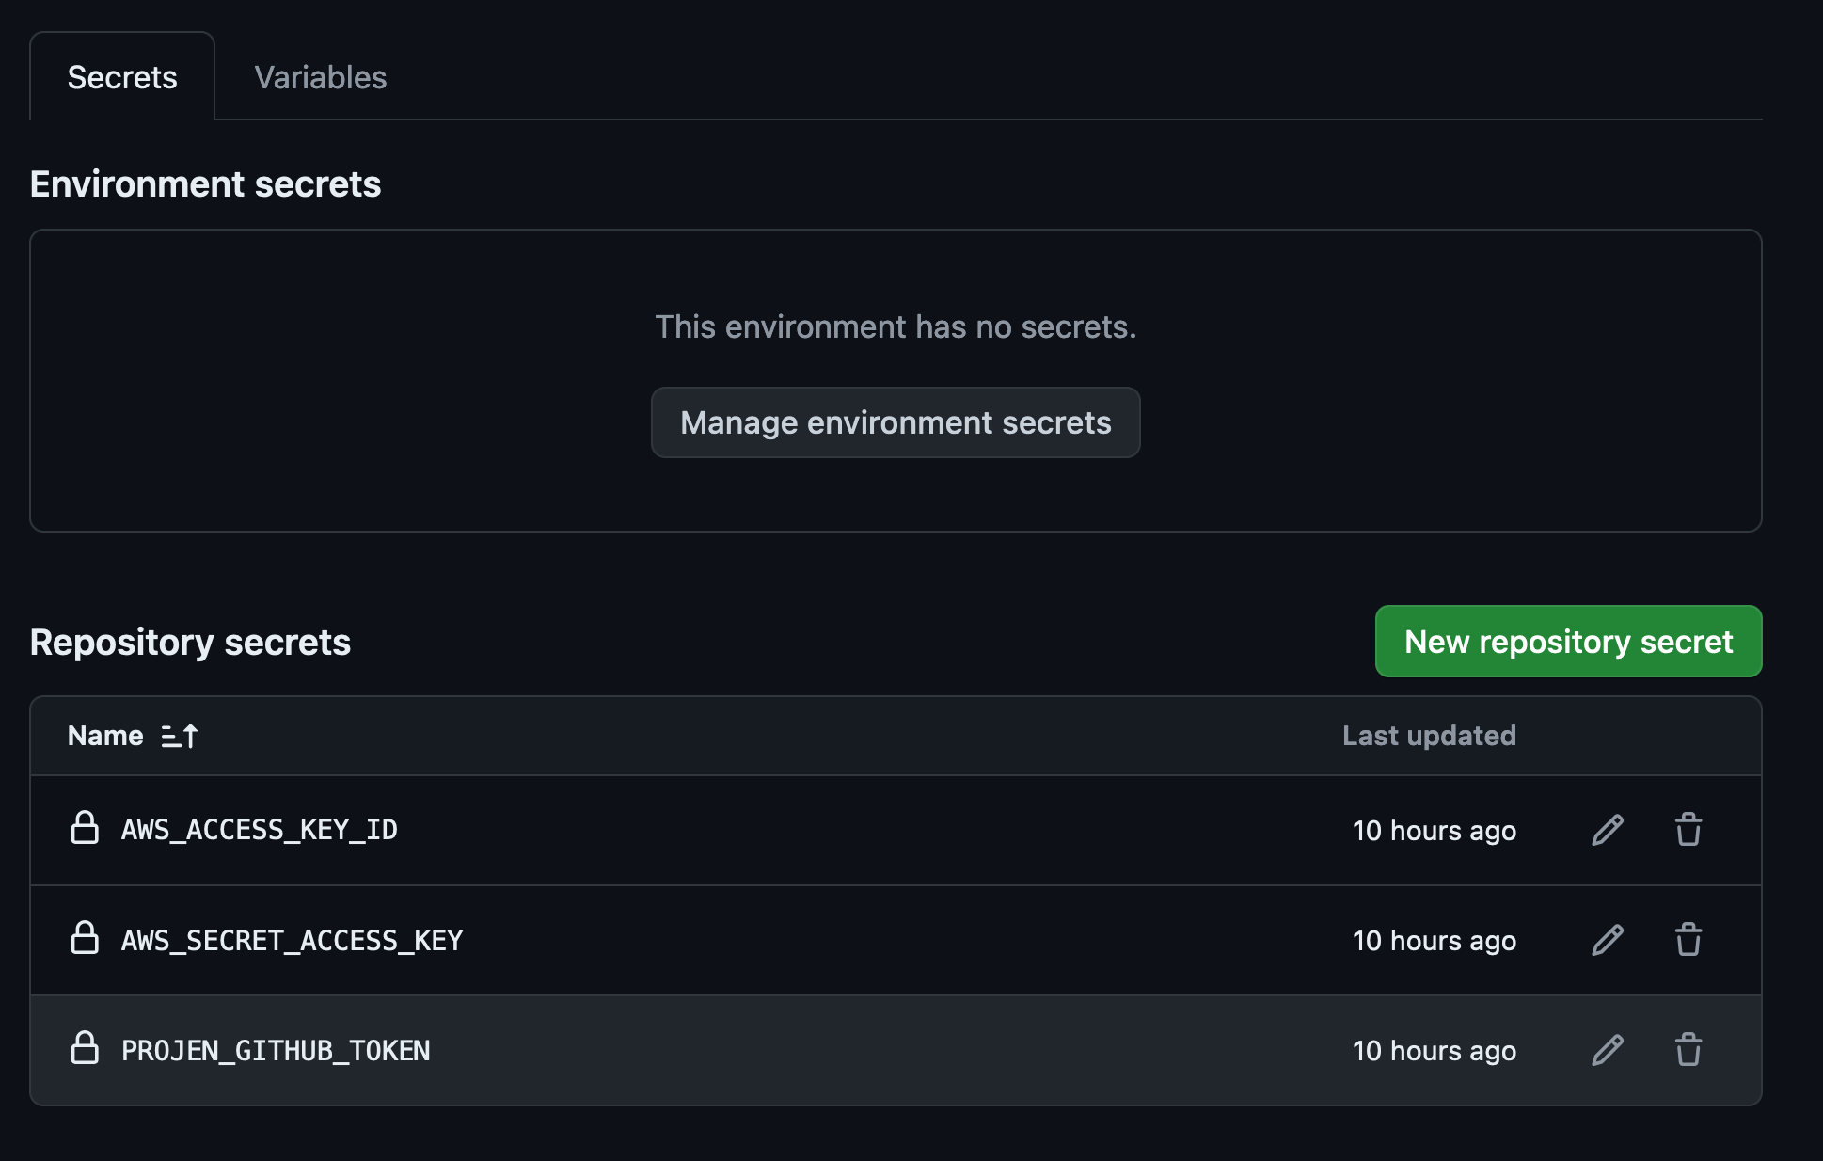Open Manage environment secrets
Image resolution: width=1823 pixels, height=1161 pixels.
tap(895, 422)
